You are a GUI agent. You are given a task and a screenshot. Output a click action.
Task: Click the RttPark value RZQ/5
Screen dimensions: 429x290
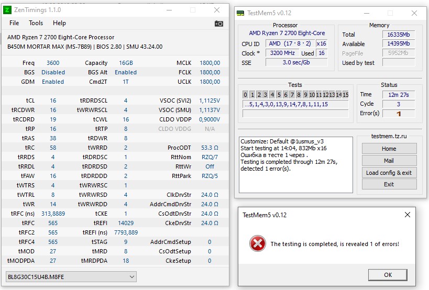coord(210,176)
